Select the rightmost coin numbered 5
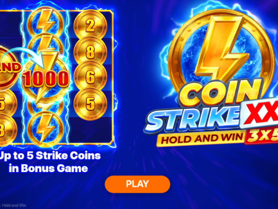The image size is (278, 209). 90,104
